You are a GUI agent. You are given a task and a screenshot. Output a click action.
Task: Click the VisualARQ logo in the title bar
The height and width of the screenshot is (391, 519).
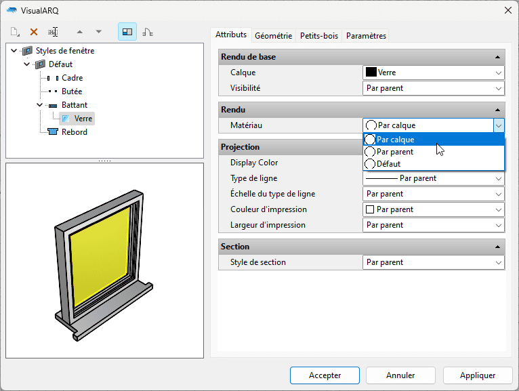pos(12,10)
